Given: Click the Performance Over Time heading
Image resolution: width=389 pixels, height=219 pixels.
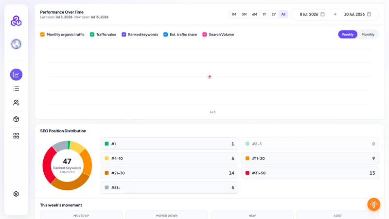Looking at the screenshot, I should coord(62,12).
